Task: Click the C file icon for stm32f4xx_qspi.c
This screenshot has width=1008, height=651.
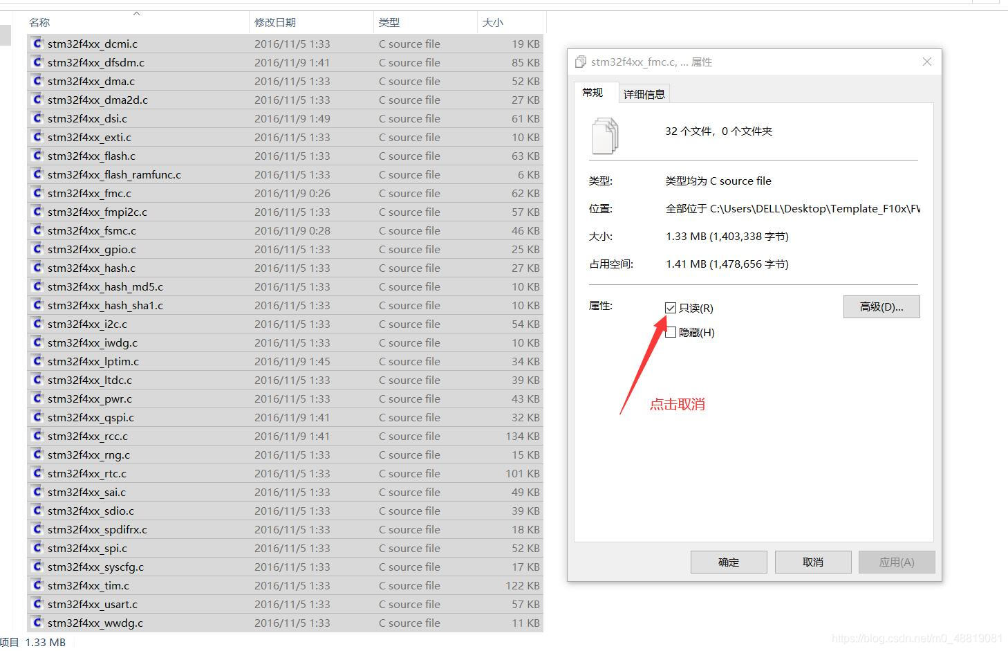Action: (37, 416)
